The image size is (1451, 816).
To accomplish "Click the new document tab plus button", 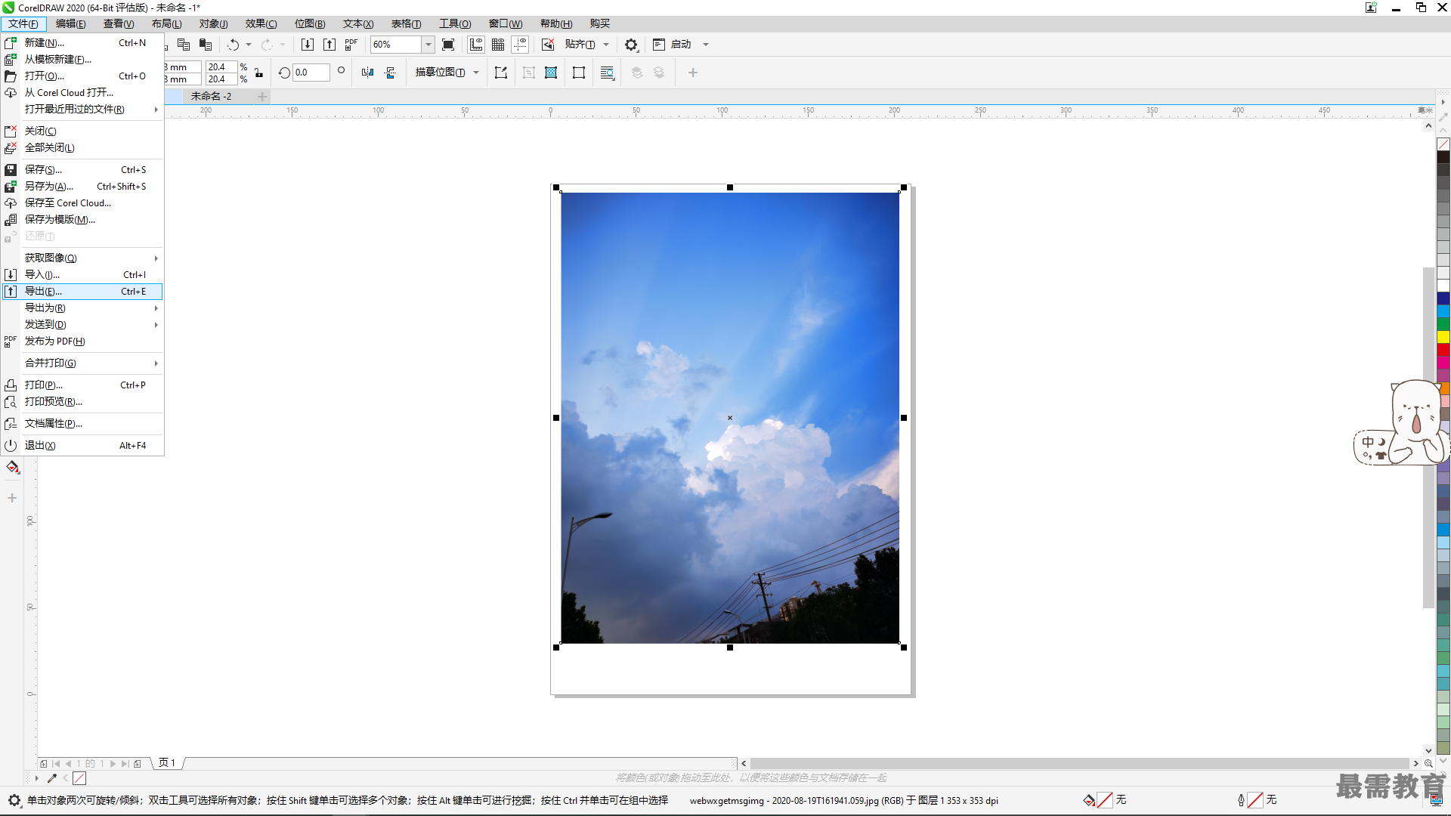I will click(x=262, y=97).
